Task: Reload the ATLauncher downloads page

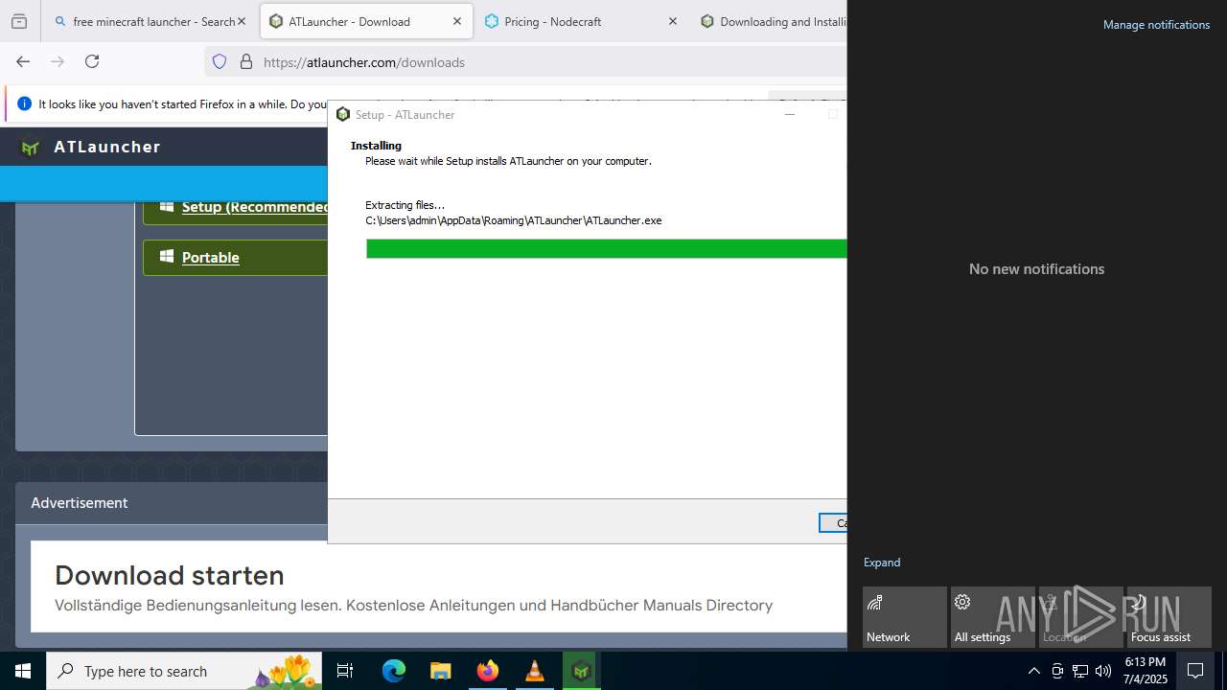Action: coord(92,61)
